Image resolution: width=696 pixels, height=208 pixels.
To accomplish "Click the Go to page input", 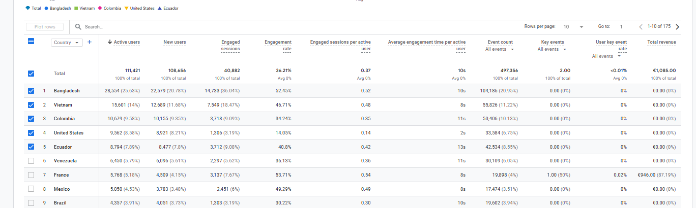I will [x=621, y=26].
